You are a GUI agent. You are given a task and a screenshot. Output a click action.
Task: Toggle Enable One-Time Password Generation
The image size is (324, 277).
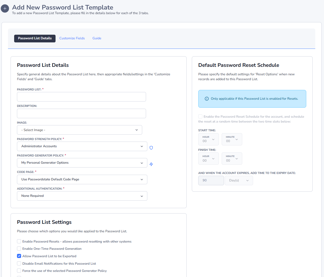click(x=19, y=248)
